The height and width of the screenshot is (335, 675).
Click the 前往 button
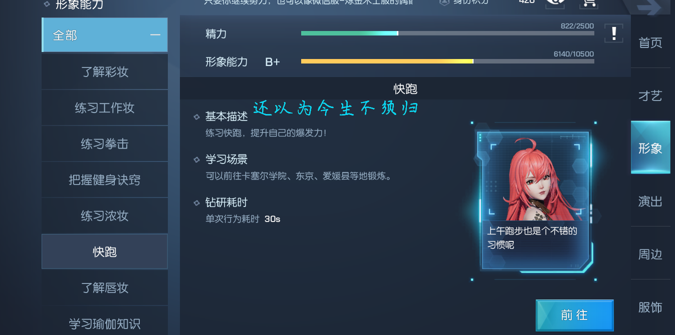point(575,315)
